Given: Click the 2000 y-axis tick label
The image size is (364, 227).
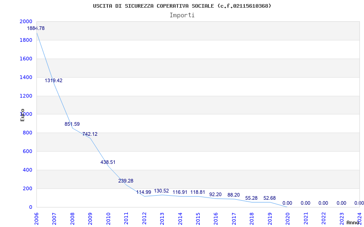Looking at the screenshot, I should coord(26,21).
